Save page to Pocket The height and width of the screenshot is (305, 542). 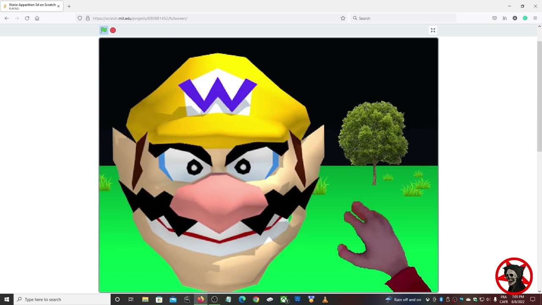495,18
